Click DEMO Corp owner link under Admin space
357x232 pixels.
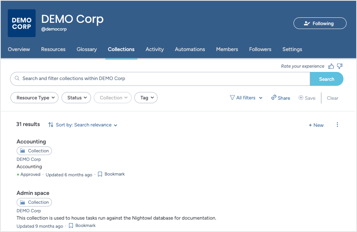[x=29, y=211]
